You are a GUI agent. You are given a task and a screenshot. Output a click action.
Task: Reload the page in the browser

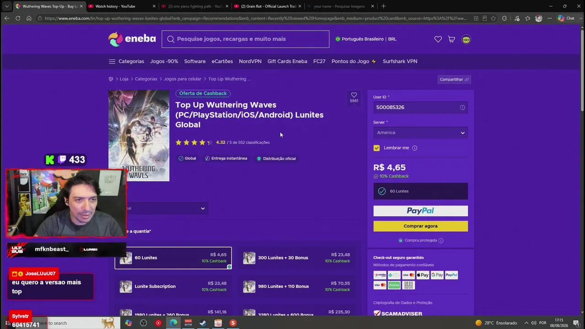18,18
